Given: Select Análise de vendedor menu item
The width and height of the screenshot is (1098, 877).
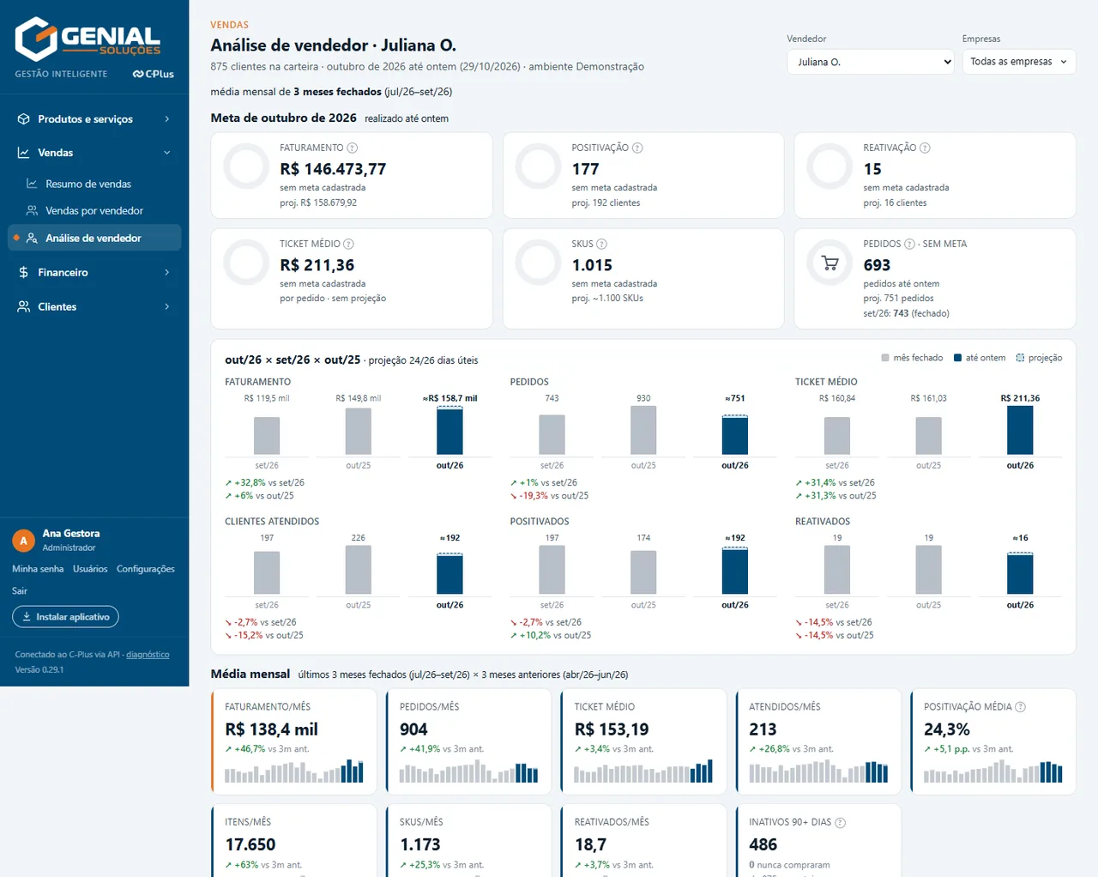Looking at the screenshot, I should (x=94, y=238).
